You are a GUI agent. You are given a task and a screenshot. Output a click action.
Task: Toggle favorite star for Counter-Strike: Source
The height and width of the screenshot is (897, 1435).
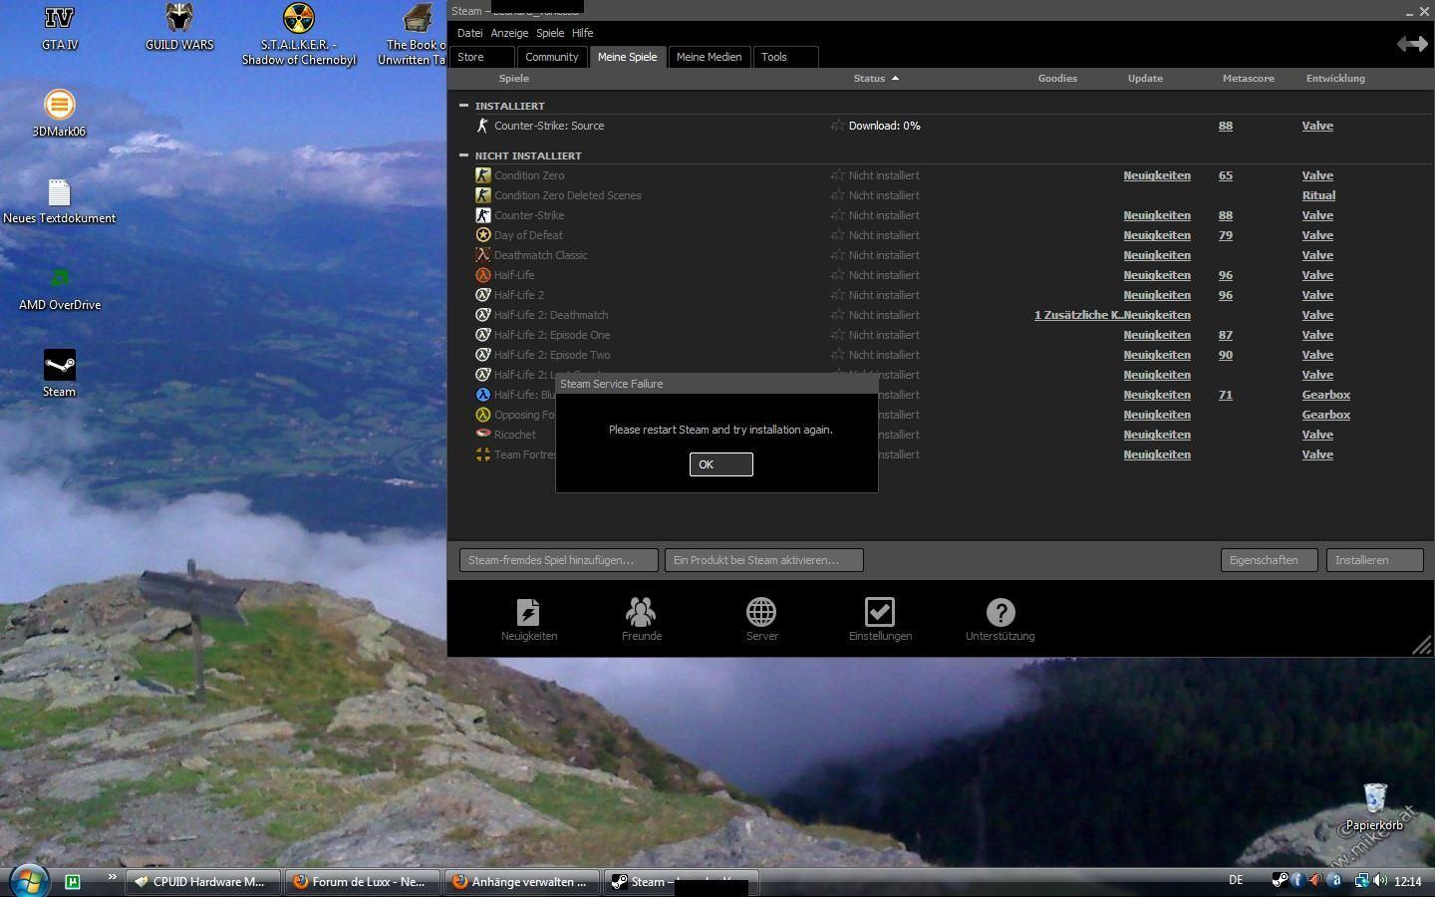pyautogui.click(x=837, y=126)
